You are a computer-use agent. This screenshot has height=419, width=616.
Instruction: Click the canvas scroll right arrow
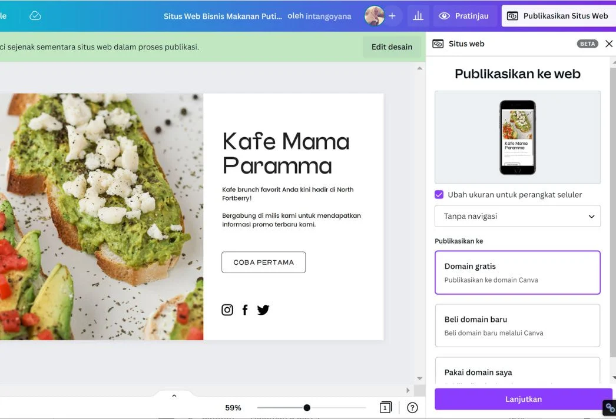click(x=408, y=390)
